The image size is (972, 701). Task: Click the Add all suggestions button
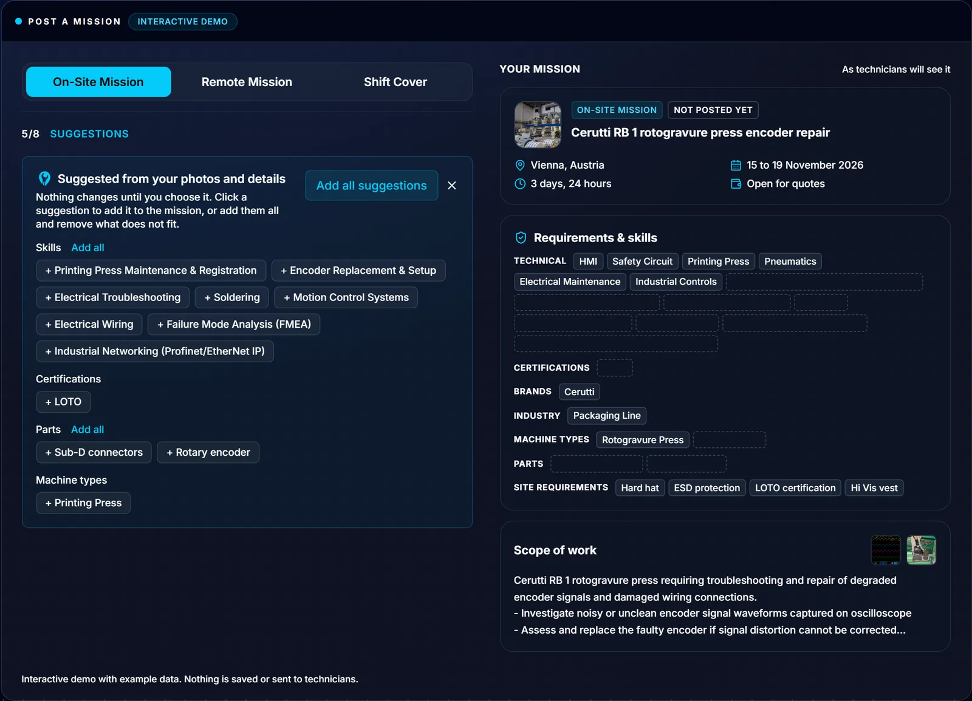tap(372, 186)
